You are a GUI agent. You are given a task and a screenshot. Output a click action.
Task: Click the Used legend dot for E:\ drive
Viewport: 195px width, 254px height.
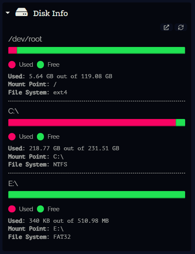click(12, 209)
